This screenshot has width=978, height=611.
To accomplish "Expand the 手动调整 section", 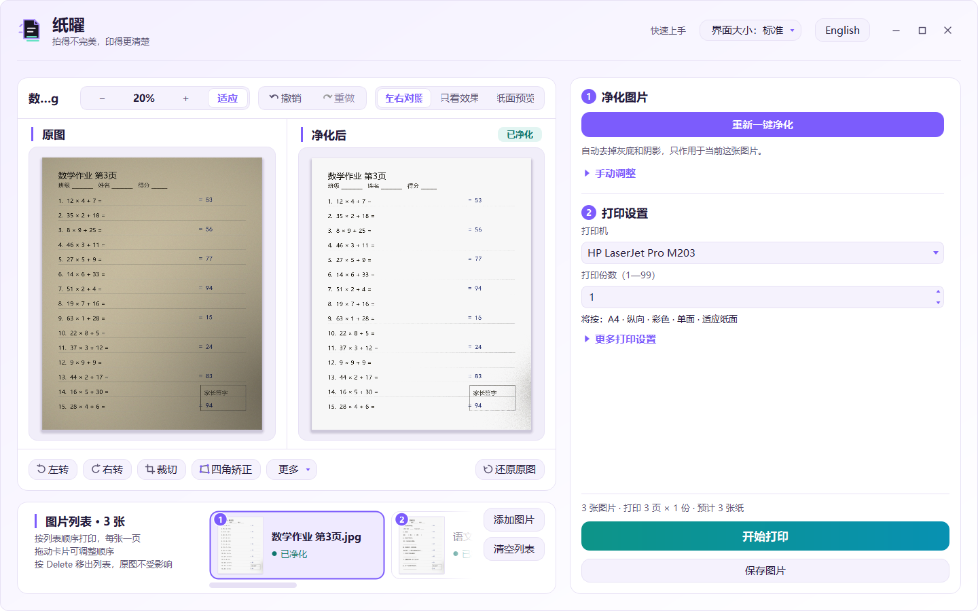I will pyautogui.click(x=610, y=174).
